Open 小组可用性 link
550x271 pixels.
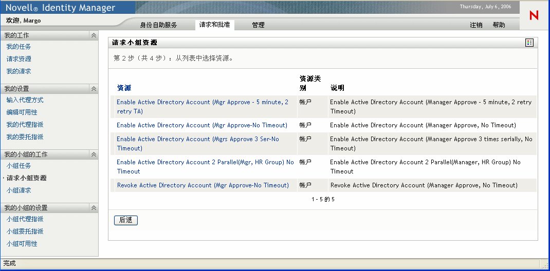point(22,244)
